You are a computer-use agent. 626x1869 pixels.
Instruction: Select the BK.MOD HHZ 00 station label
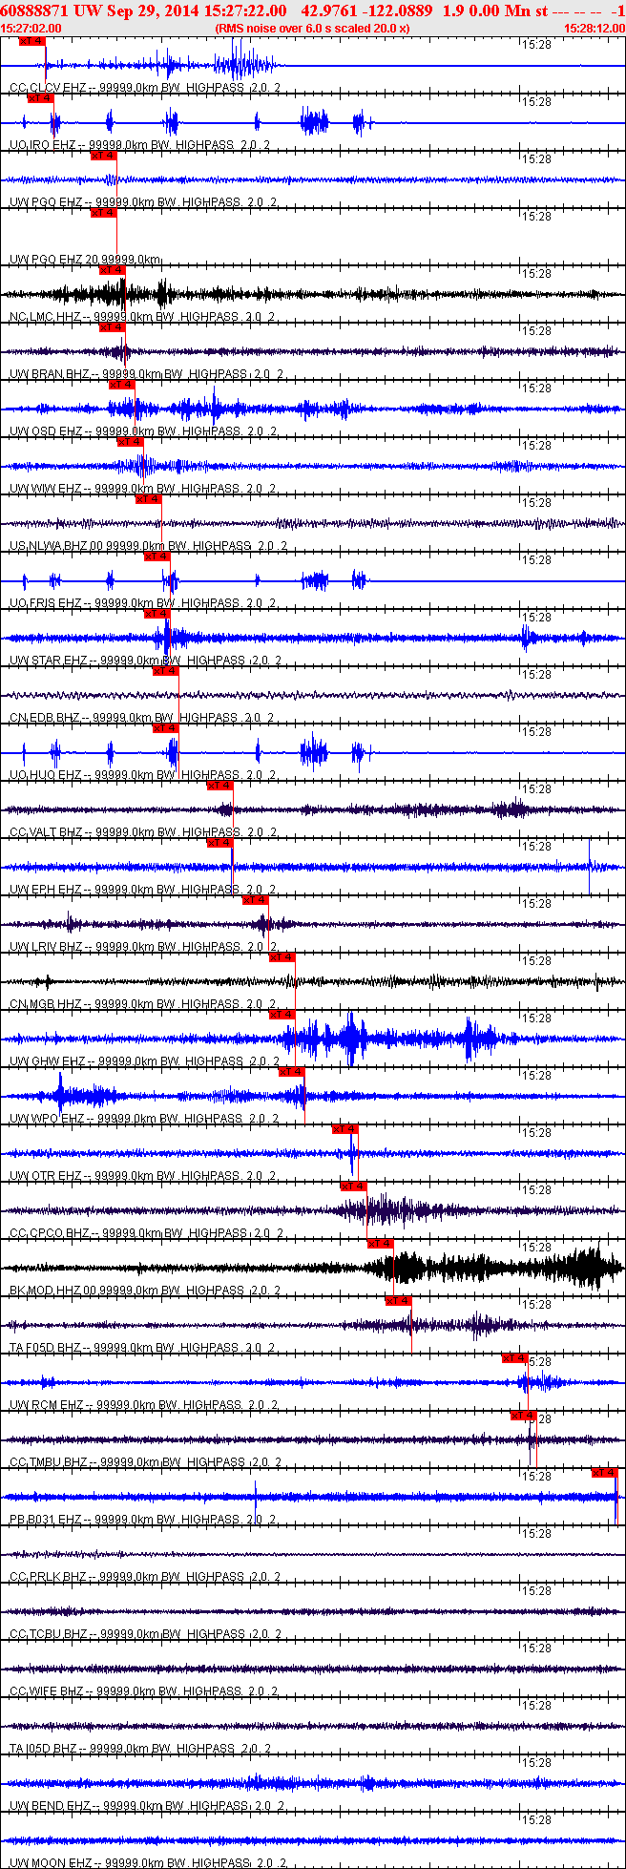click(x=145, y=1291)
